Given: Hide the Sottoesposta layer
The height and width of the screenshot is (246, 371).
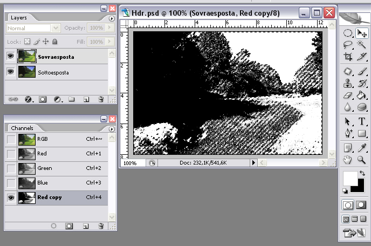Looking at the screenshot, I should (x=10, y=72).
